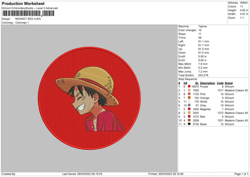Click the 'Production Worksheet' title

(x=23, y=3)
